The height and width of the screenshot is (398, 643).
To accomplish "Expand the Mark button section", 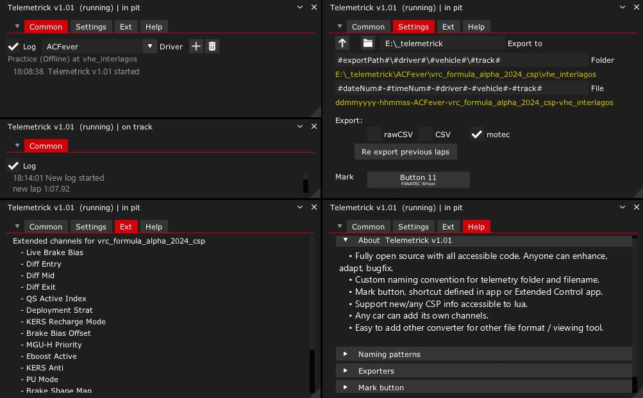I will pyautogui.click(x=483, y=387).
